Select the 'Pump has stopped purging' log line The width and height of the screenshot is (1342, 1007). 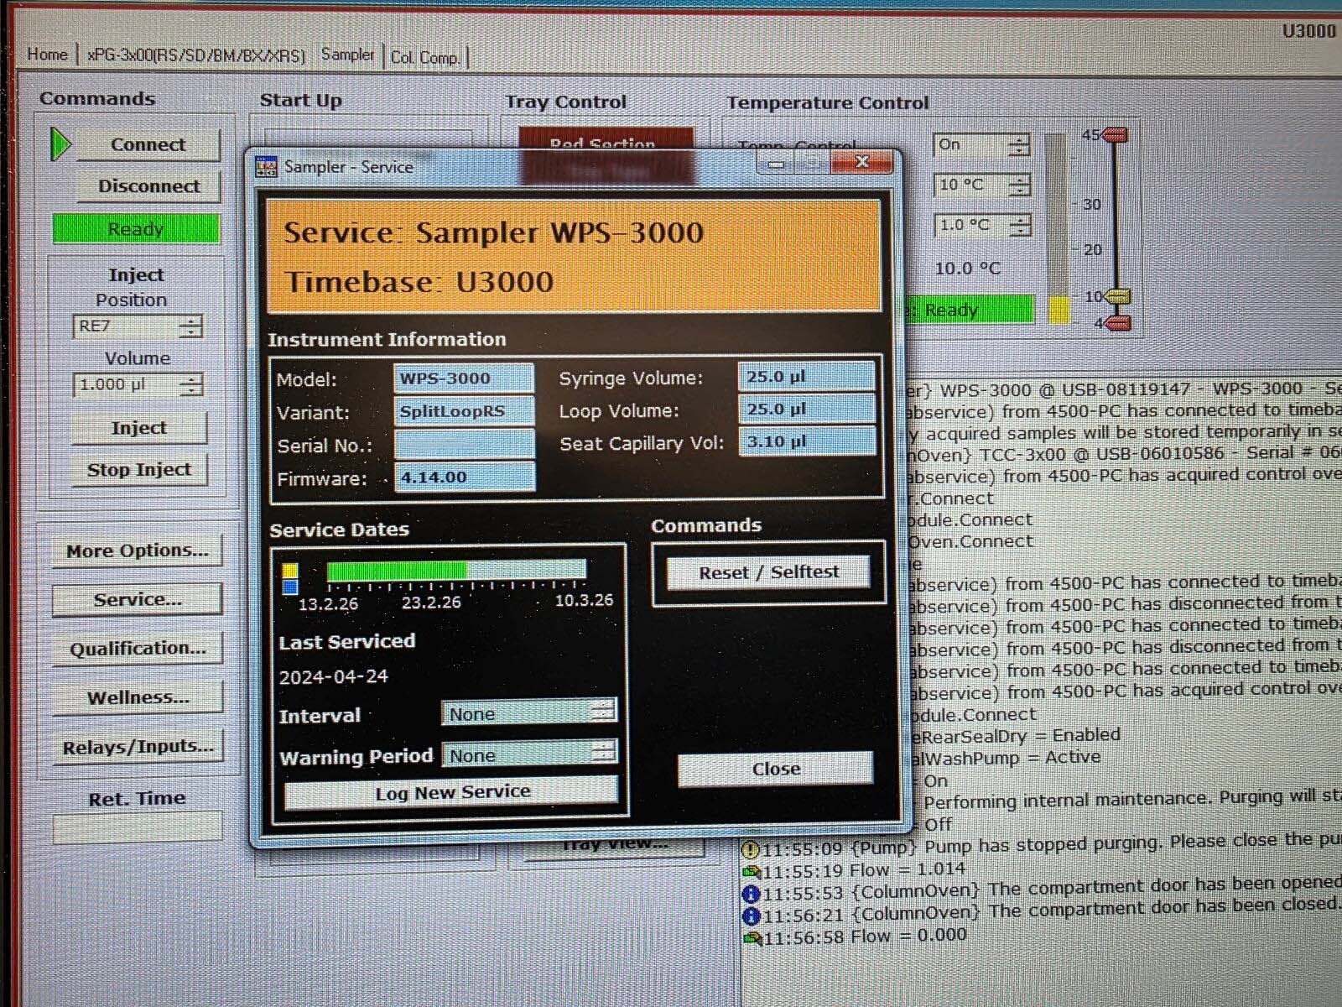1051,843
